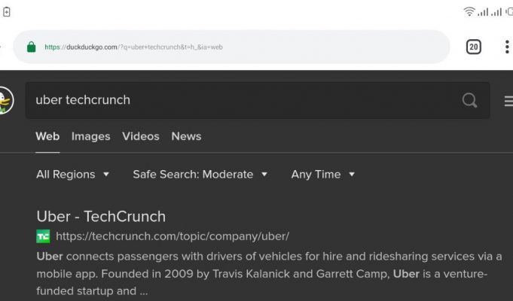Open the 'Uber - TechCrunch' result title

101,217
